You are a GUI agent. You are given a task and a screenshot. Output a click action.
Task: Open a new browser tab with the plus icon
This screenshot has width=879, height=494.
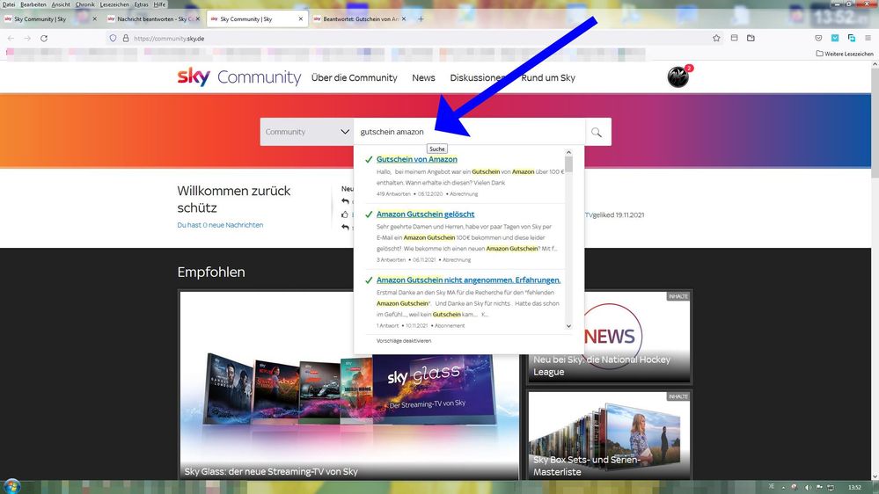pos(421,18)
